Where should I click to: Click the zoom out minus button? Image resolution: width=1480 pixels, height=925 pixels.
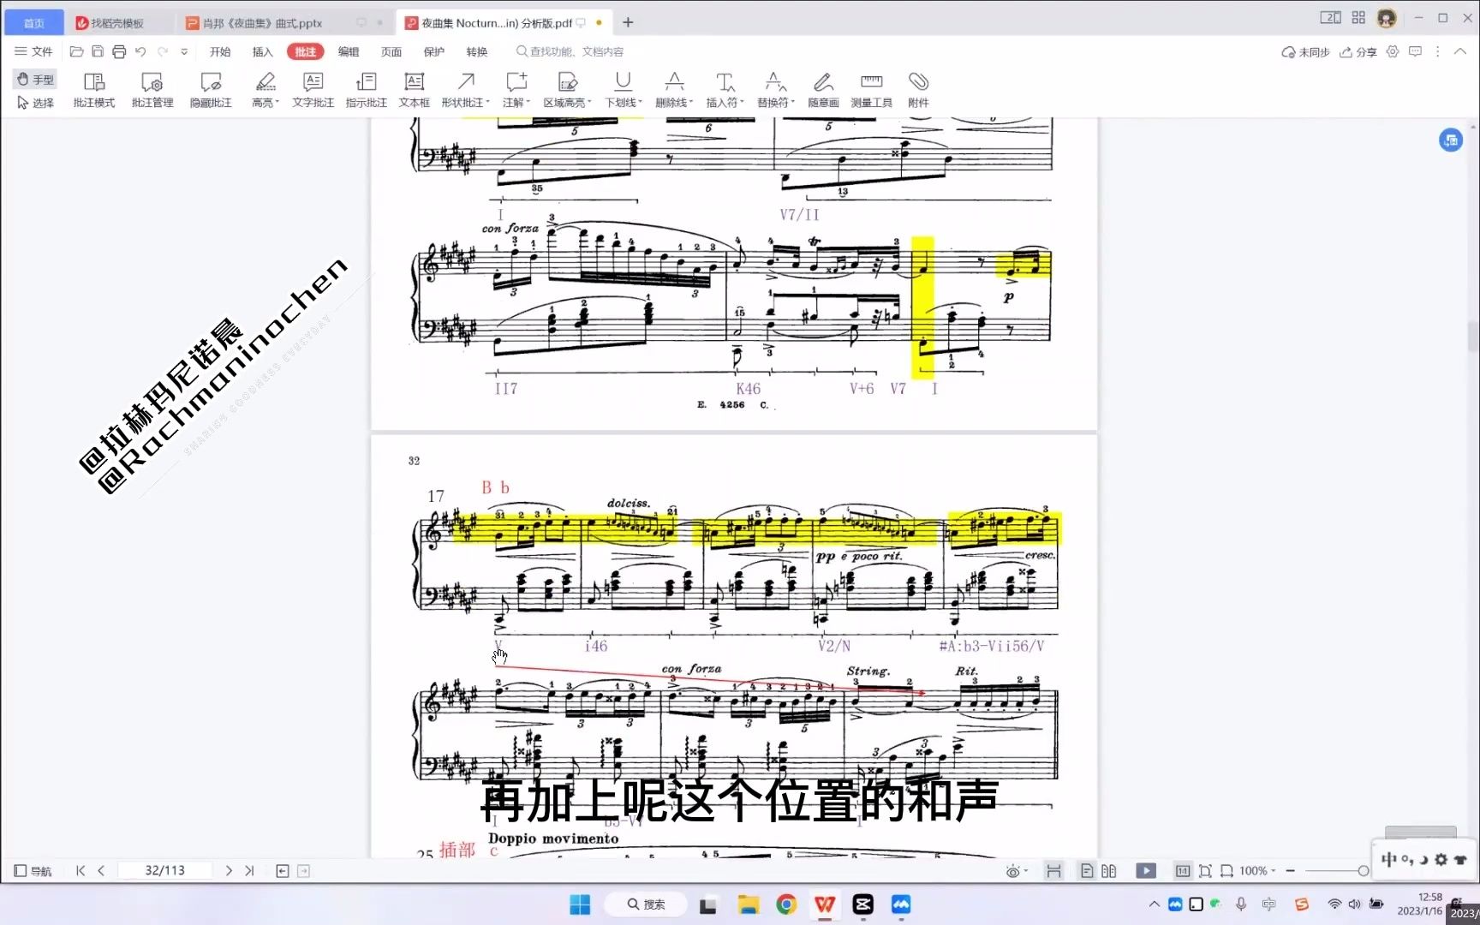(1291, 871)
